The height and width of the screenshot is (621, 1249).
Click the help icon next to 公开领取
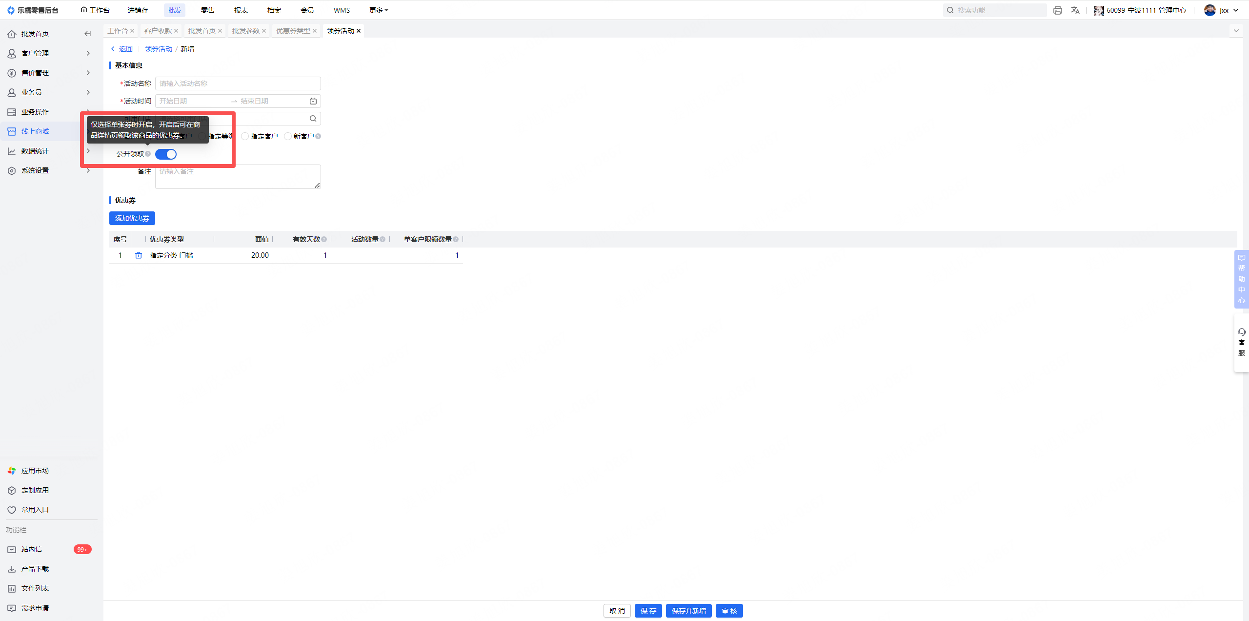(148, 154)
